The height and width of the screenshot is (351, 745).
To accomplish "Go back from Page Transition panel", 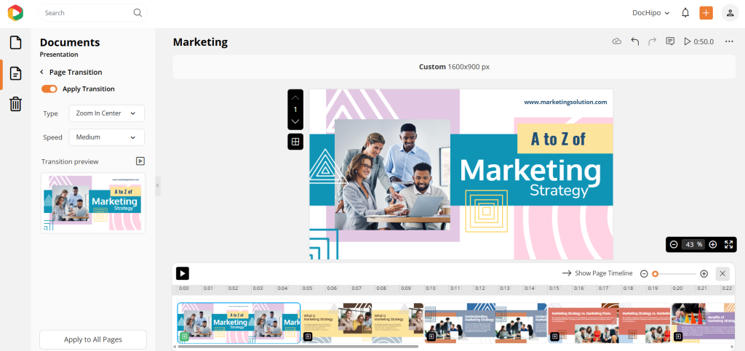I will coord(42,73).
